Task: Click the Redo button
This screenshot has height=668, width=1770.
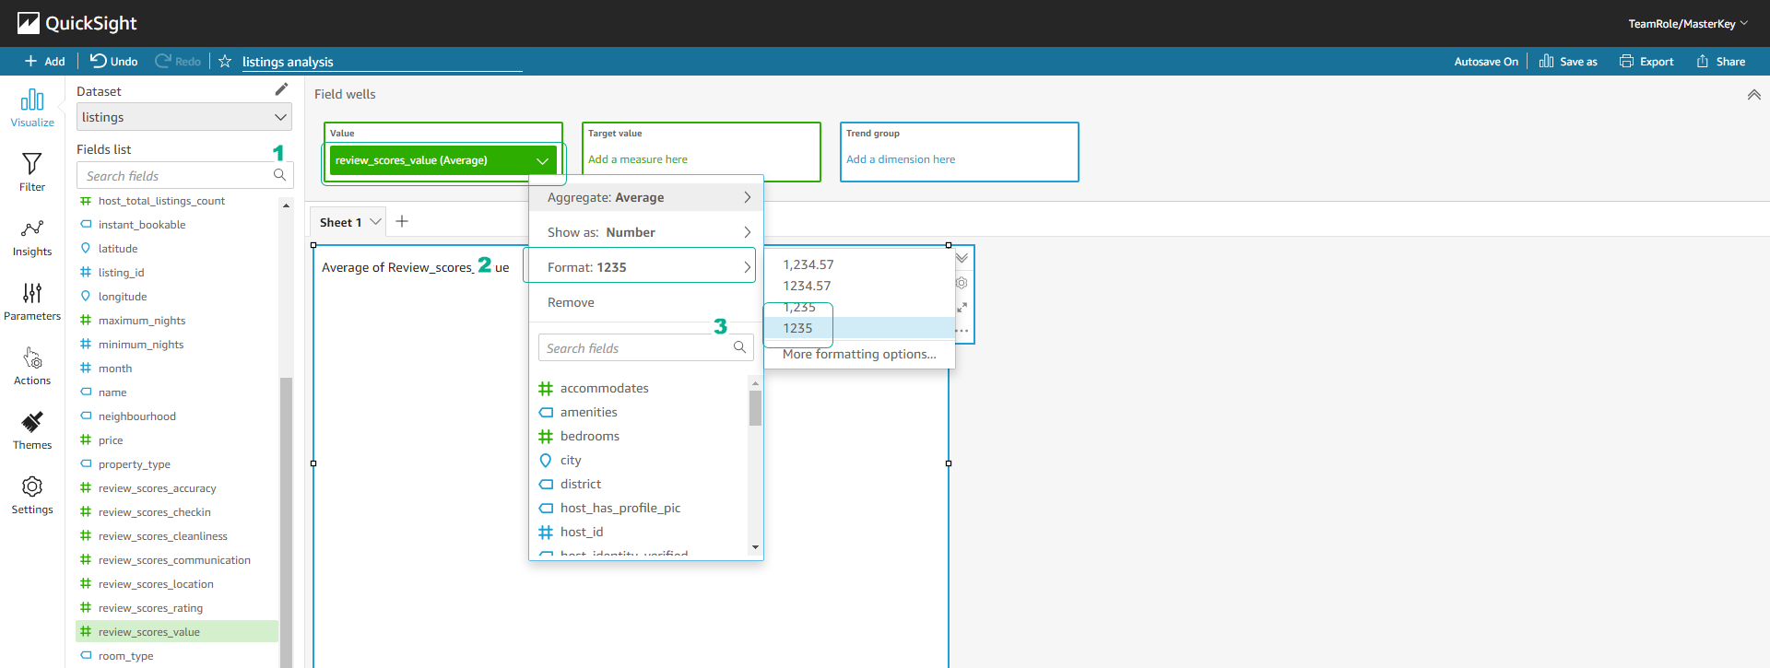Action: [178, 61]
